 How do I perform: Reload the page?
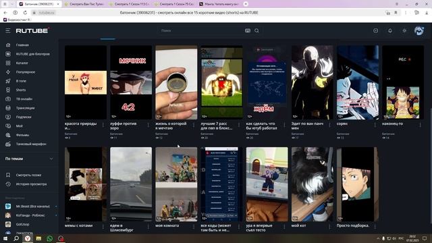tap(25, 13)
